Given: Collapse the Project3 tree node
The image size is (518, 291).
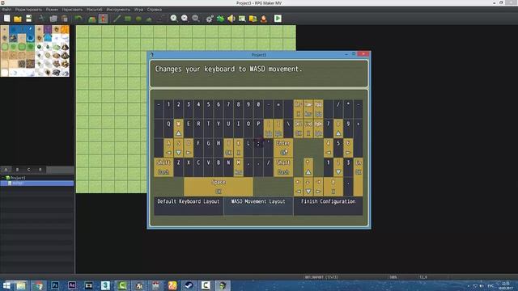Looking at the screenshot, I should pyautogui.click(x=3, y=178).
